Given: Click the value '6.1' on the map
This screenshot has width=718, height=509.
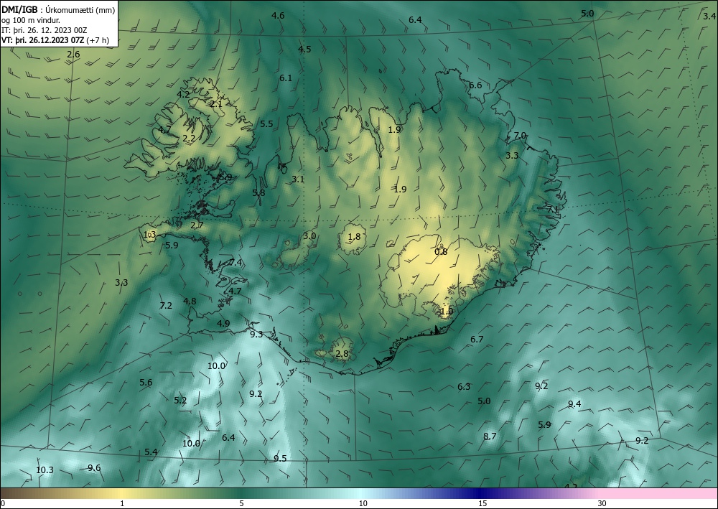Looking at the screenshot, I should coord(286,78).
